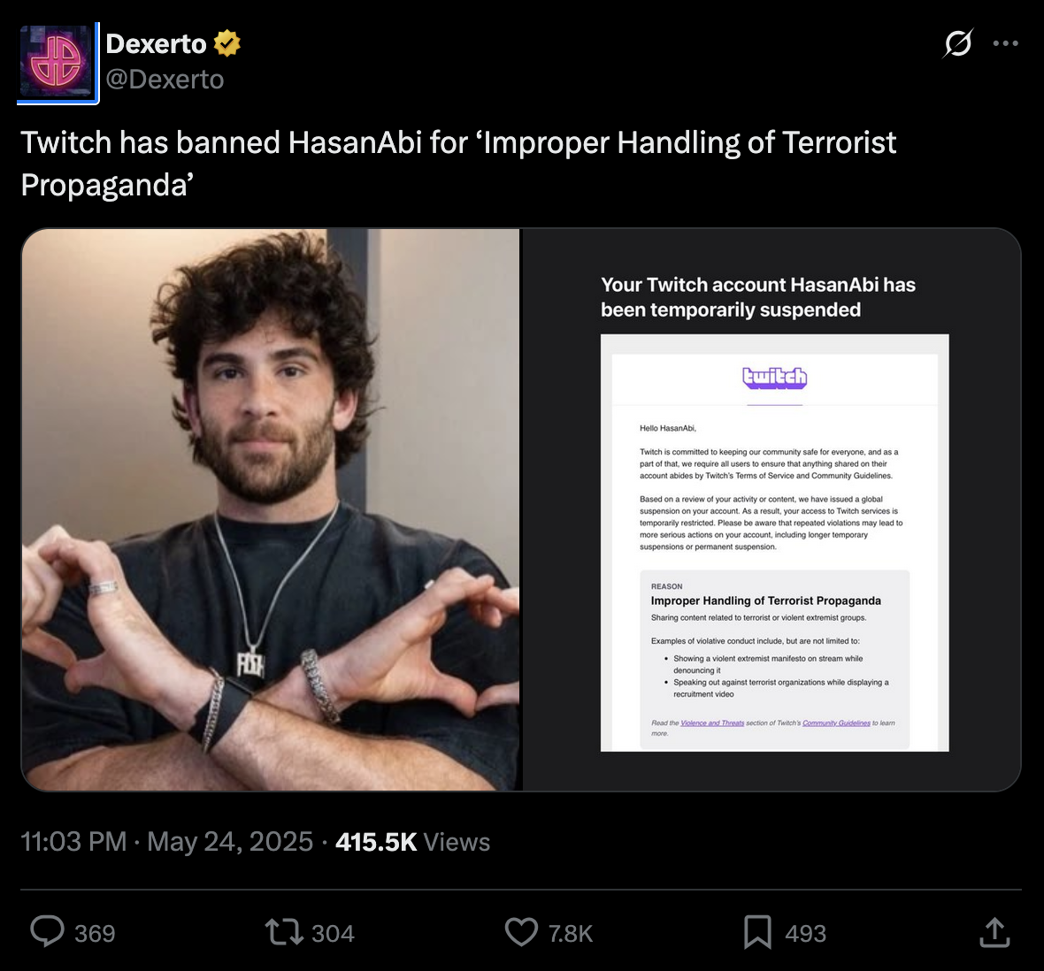Click the 7.8K likes count
1044x971 pixels.
coord(571,933)
